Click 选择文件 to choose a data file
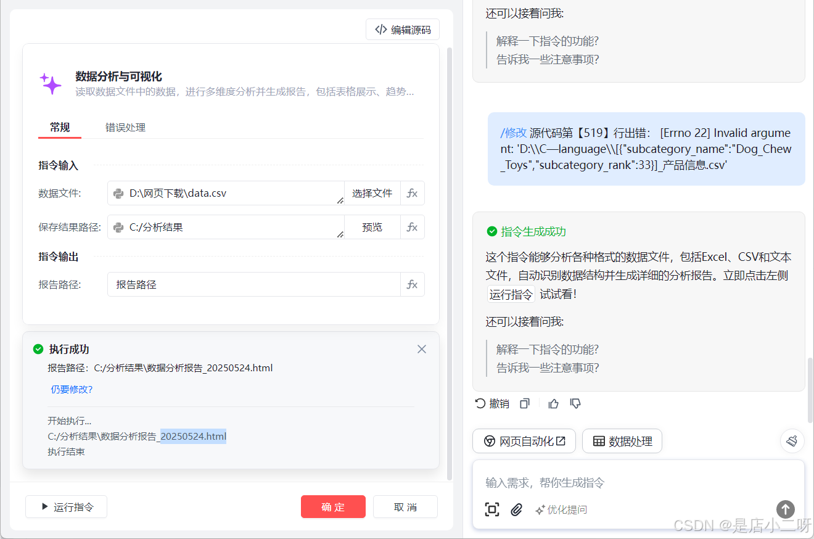Viewport: 814px width, 539px height. pyautogui.click(x=372, y=193)
